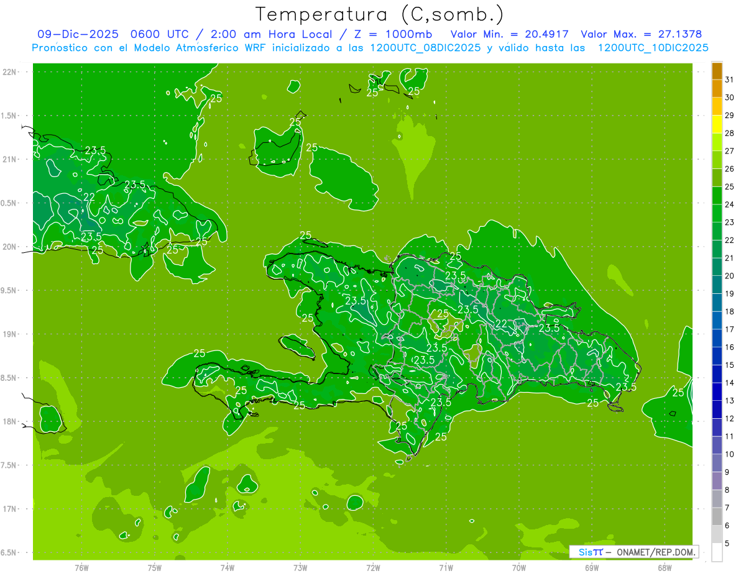746x576 pixels.
Task: Pick the darkest orange swatch above 31
Action: pyautogui.click(x=717, y=71)
